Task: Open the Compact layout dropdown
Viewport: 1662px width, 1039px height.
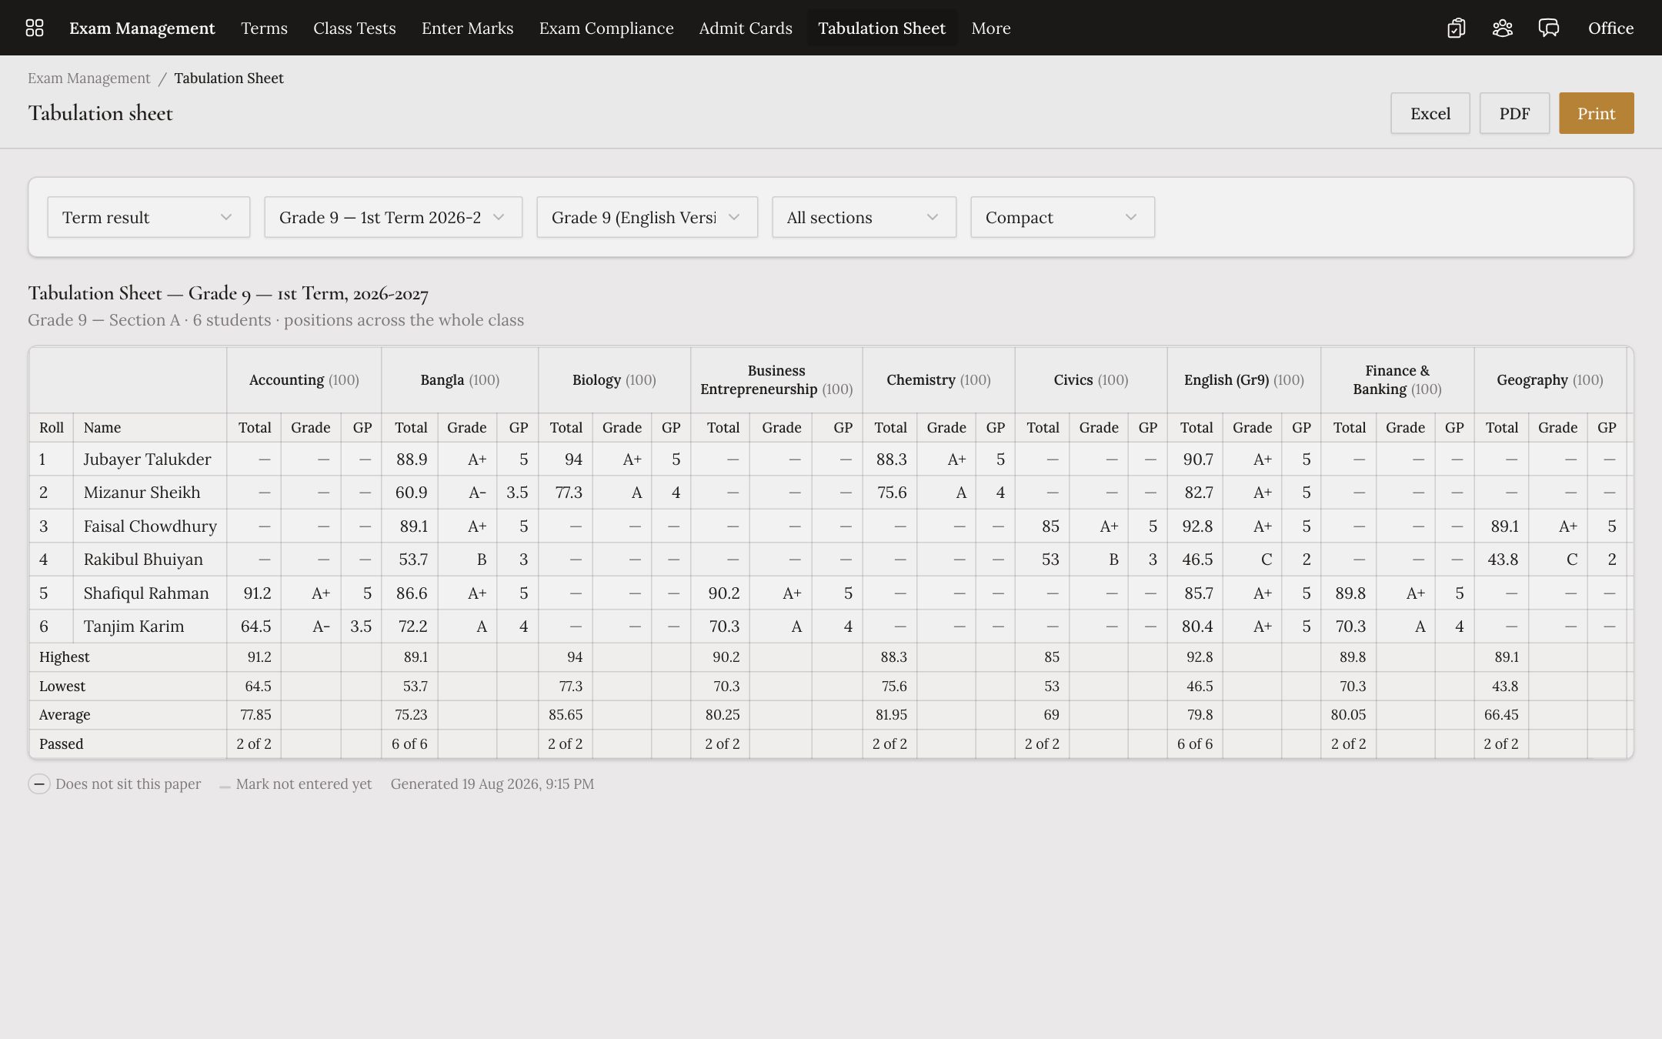Action: coord(1063,217)
